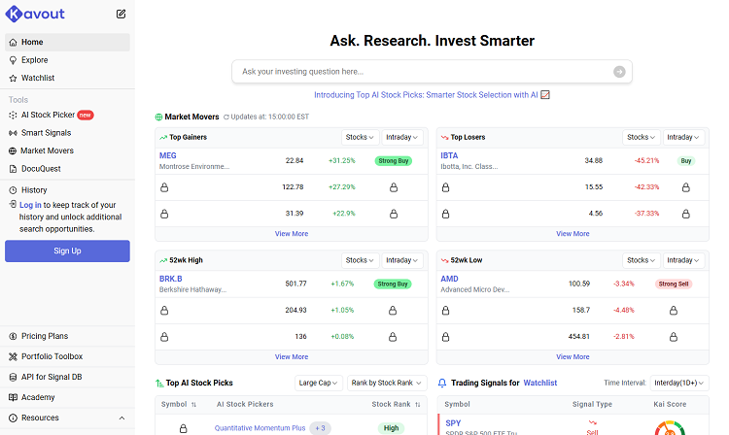The height and width of the screenshot is (435, 729).
Task: Open Stocks dropdown in Top Losers
Action: pyautogui.click(x=642, y=138)
